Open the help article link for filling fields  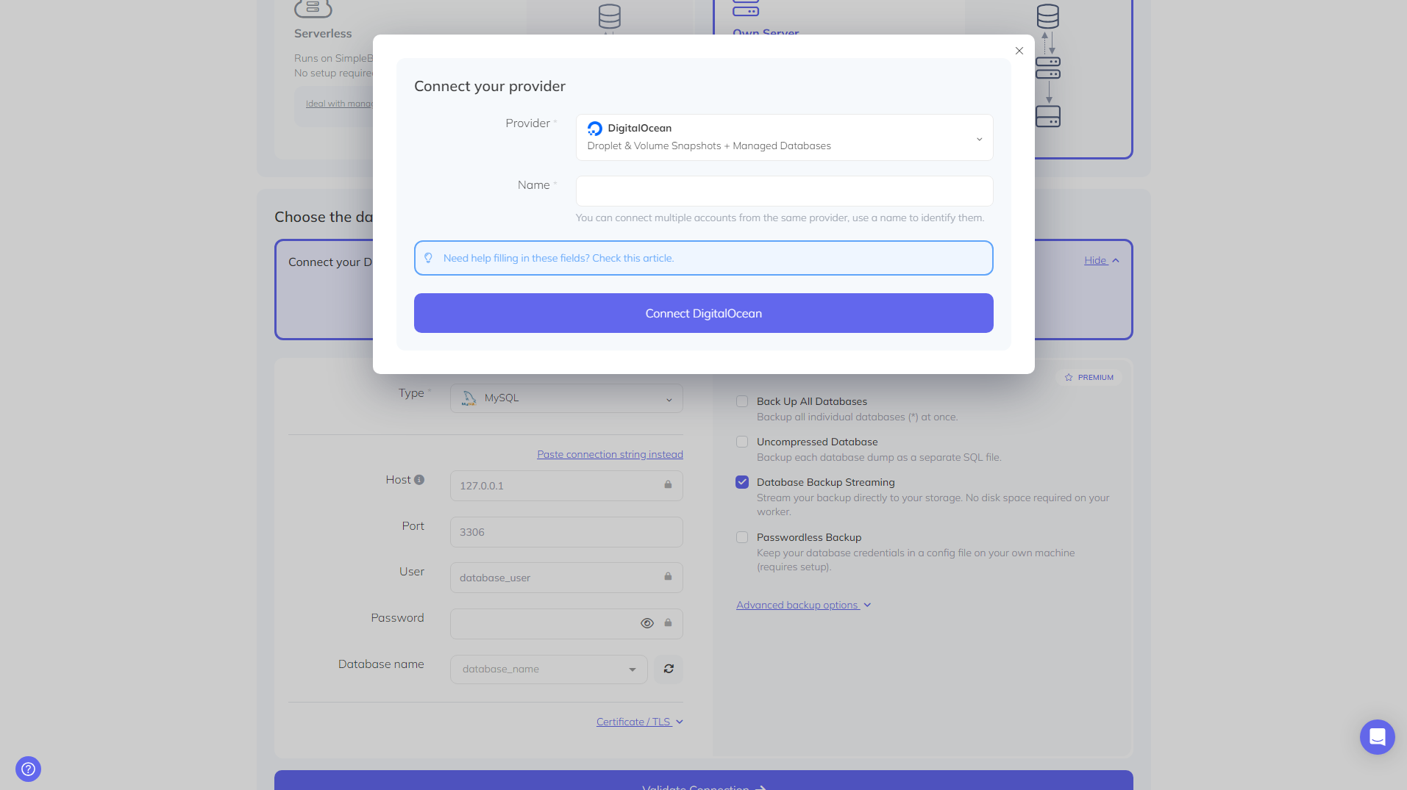coord(558,258)
